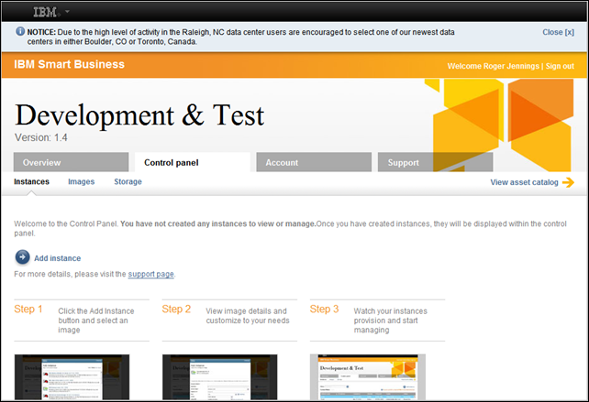Image resolution: width=589 pixels, height=402 pixels.
Task: Click the Step 3 heading
Action: pos(324,309)
